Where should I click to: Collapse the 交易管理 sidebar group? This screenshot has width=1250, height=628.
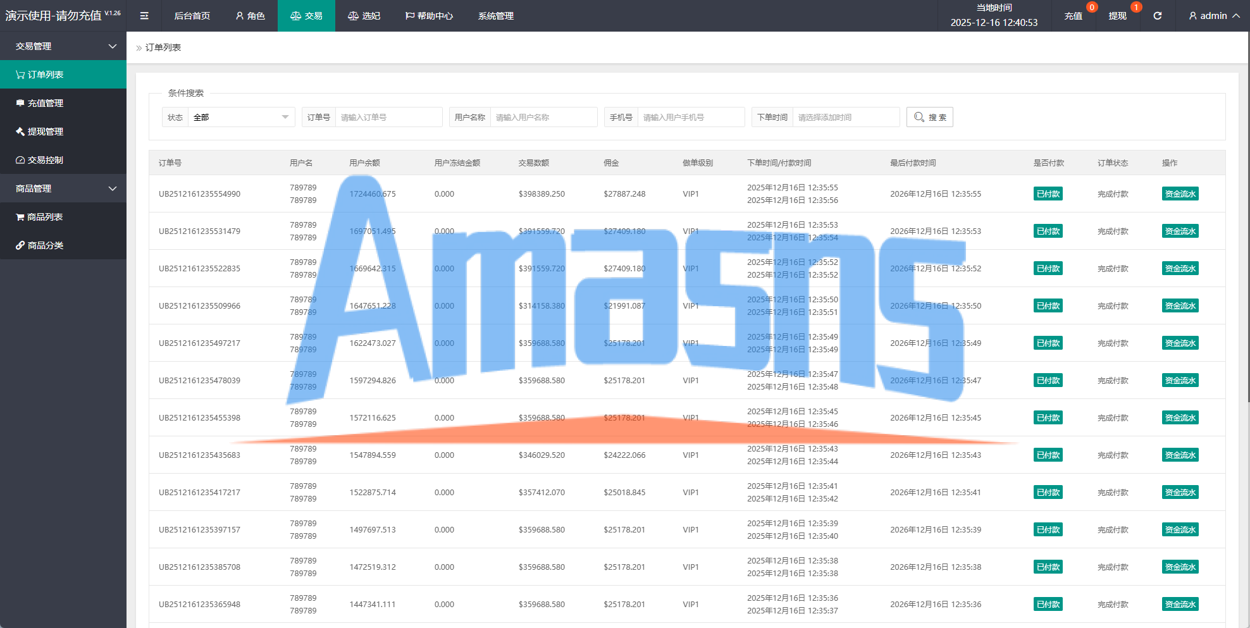pyautogui.click(x=63, y=46)
